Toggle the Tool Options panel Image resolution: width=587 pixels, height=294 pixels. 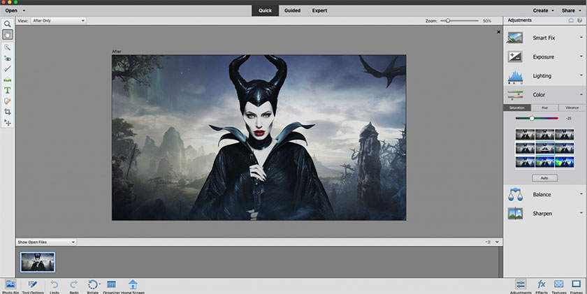click(33, 285)
